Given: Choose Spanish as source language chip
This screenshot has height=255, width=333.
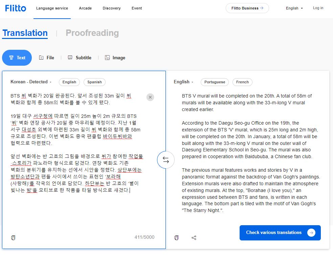Looking at the screenshot, I should pyautogui.click(x=94, y=82).
